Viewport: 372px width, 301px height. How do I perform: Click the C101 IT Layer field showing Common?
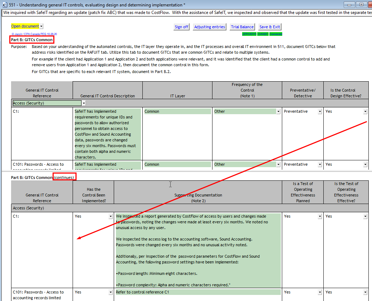coord(177,164)
